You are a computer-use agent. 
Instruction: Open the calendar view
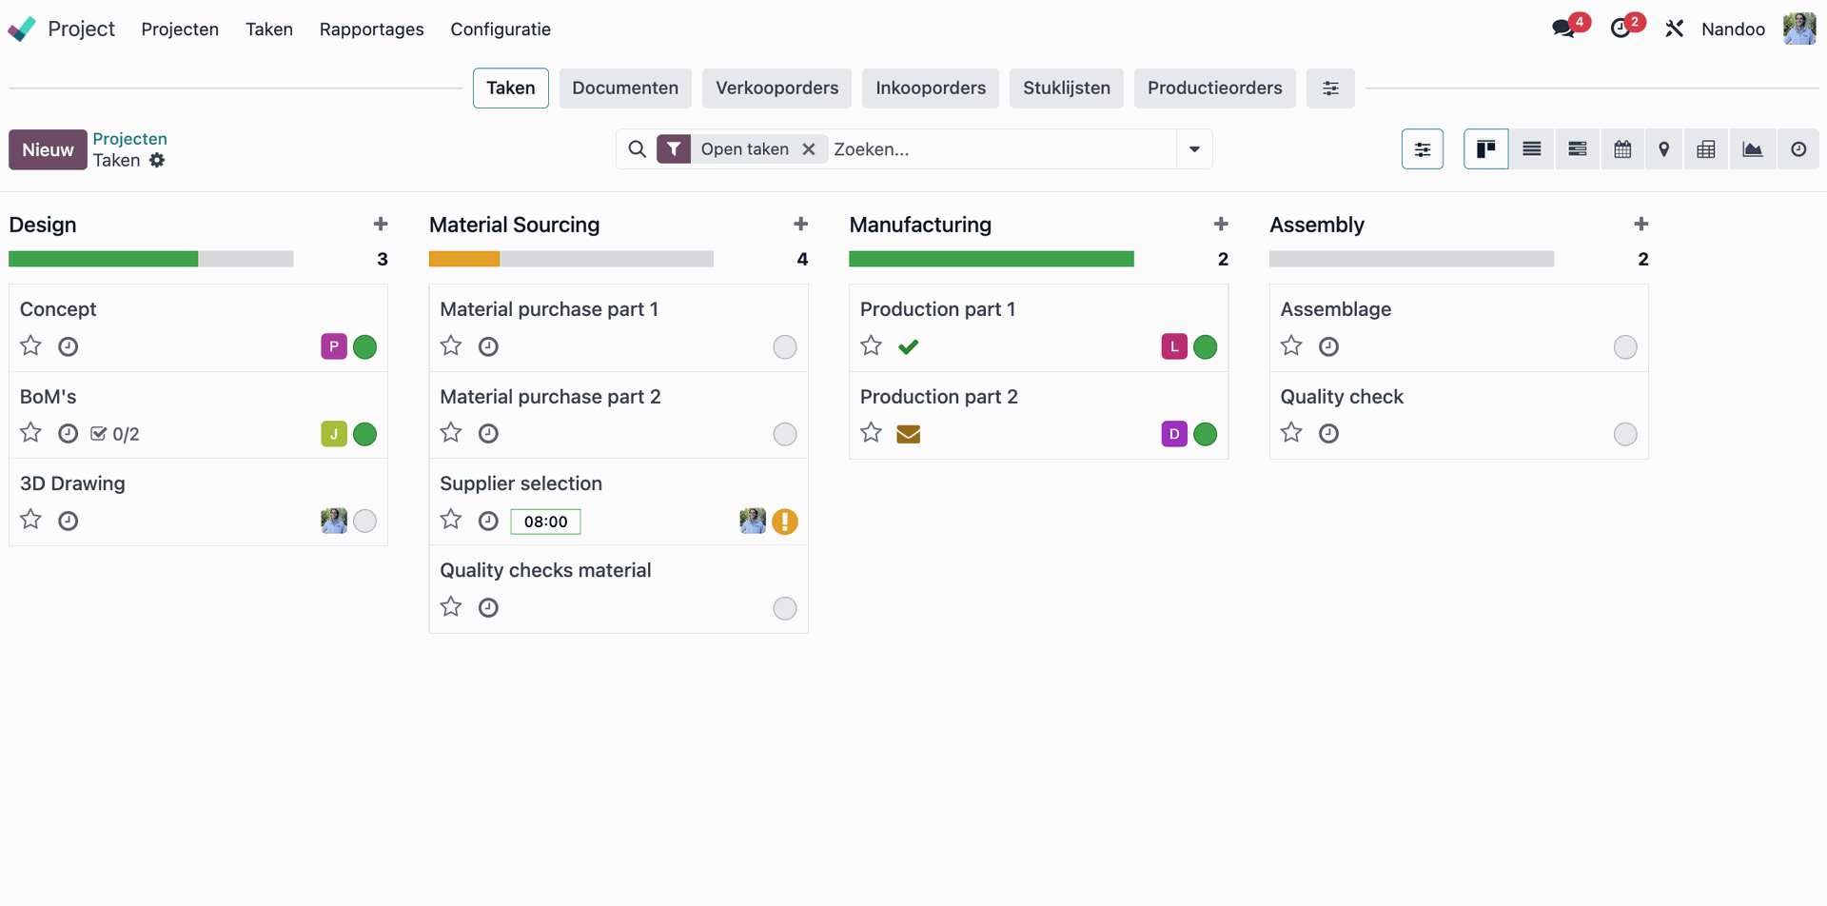click(1622, 148)
